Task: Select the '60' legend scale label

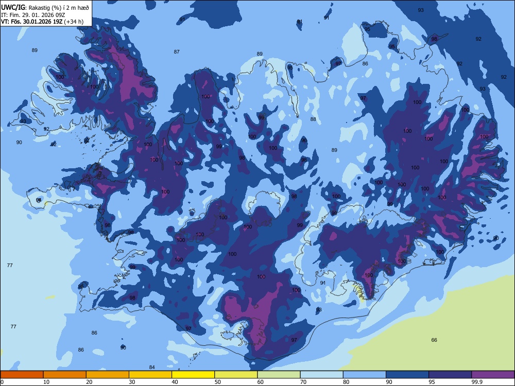Action: coord(261,382)
